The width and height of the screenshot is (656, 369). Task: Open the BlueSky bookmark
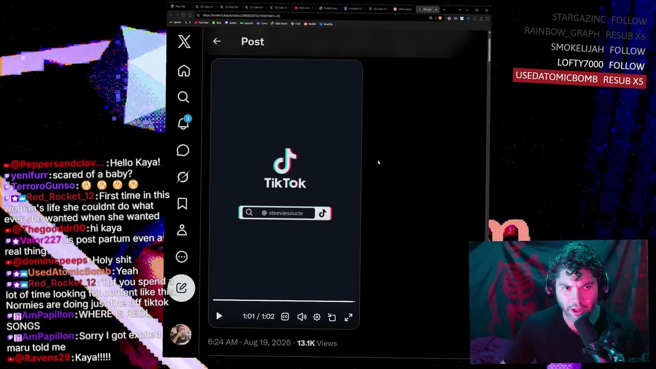coord(326,24)
